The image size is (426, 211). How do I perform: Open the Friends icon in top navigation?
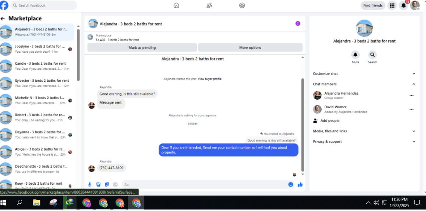pyautogui.click(x=209, y=5)
